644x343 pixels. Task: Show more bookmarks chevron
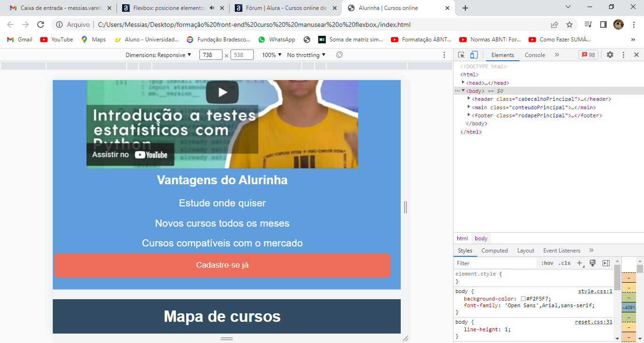click(633, 40)
